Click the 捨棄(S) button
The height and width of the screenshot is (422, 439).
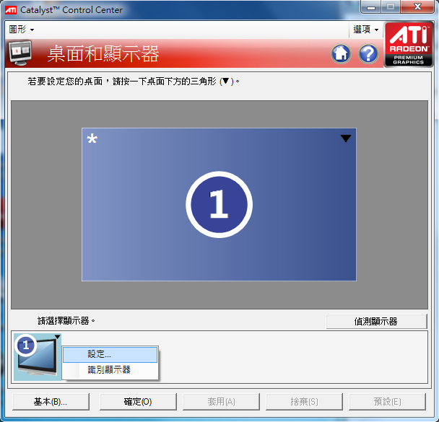point(304,402)
